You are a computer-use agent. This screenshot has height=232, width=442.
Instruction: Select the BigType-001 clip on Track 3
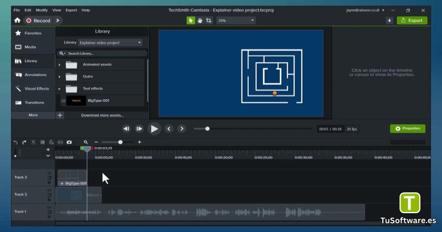pyautogui.click(x=72, y=178)
